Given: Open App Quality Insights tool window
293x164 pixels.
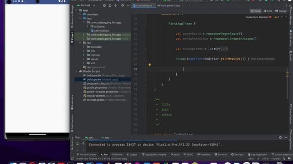Looking at the screenshot, I should 154,154.
